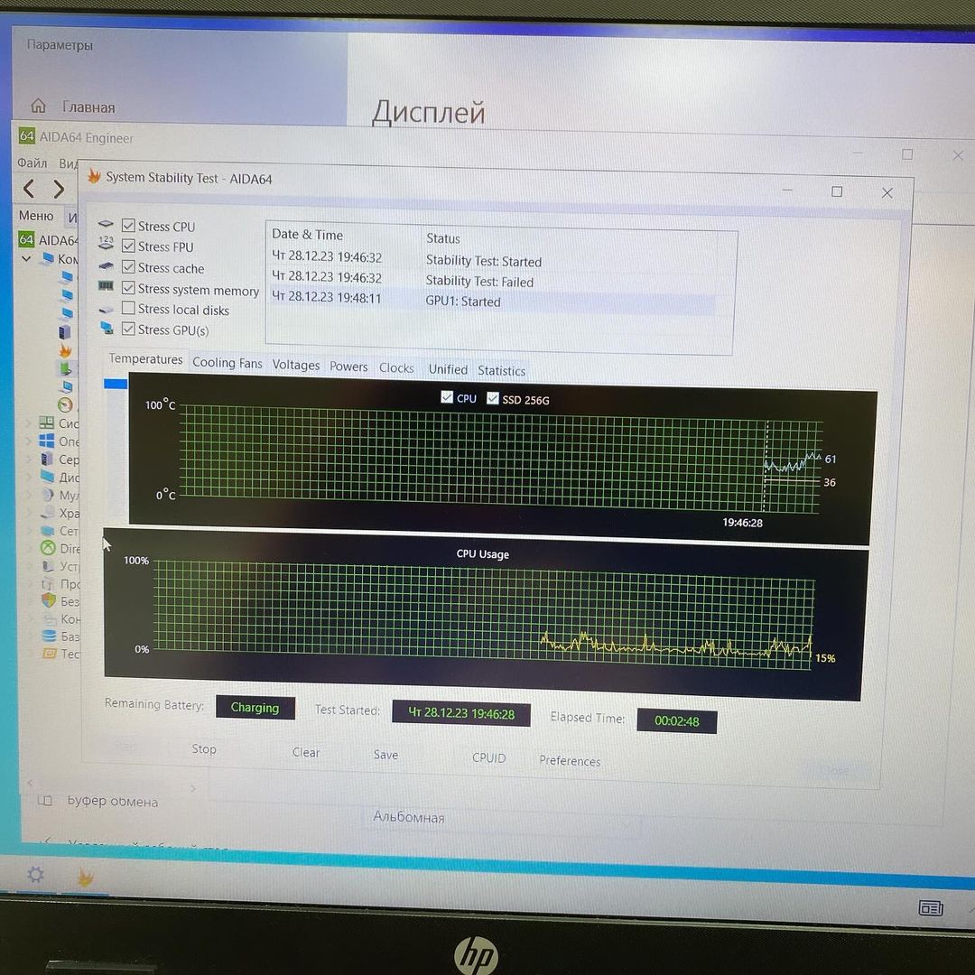The width and height of the screenshot is (975, 975).
Task: Expand the Dire tree node arrow
Action: tap(30, 548)
